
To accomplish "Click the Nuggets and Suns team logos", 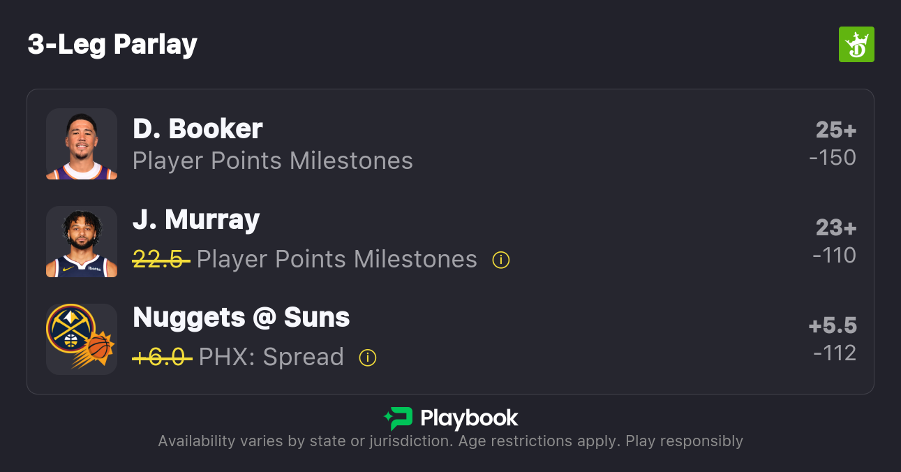I will click(x=82, y=339).
